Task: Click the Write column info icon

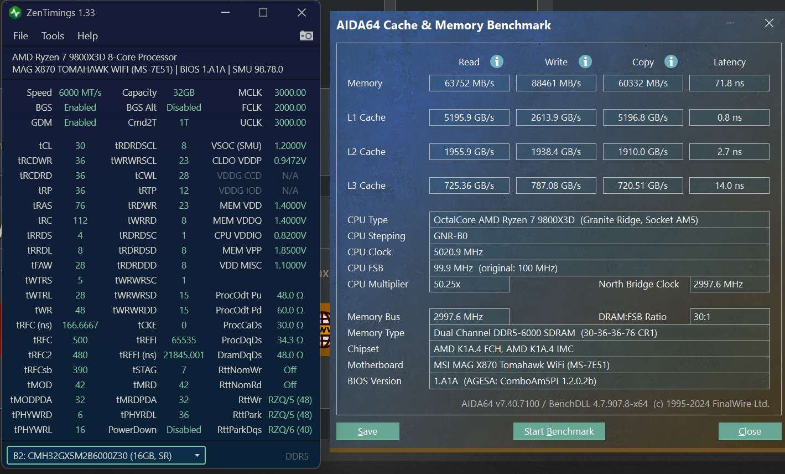Action: [x=585, y=61]
